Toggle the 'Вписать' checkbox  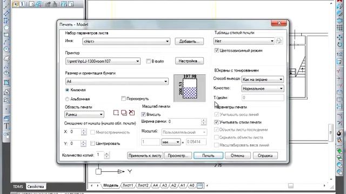coord(143,114)
